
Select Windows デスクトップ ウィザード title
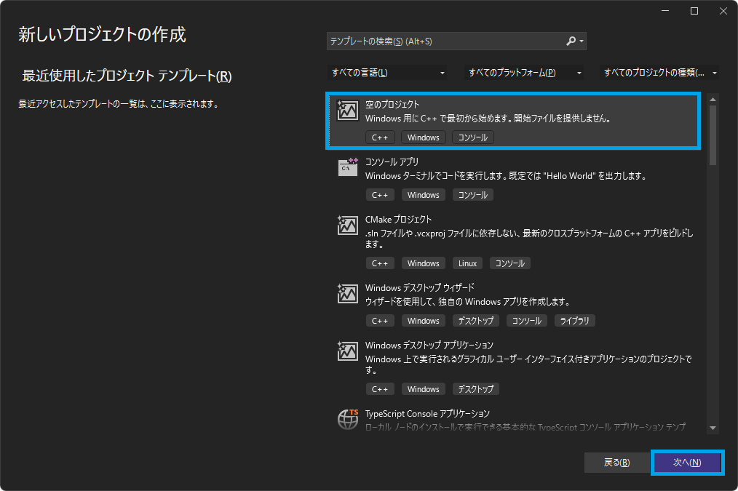[x=420, y=287]
